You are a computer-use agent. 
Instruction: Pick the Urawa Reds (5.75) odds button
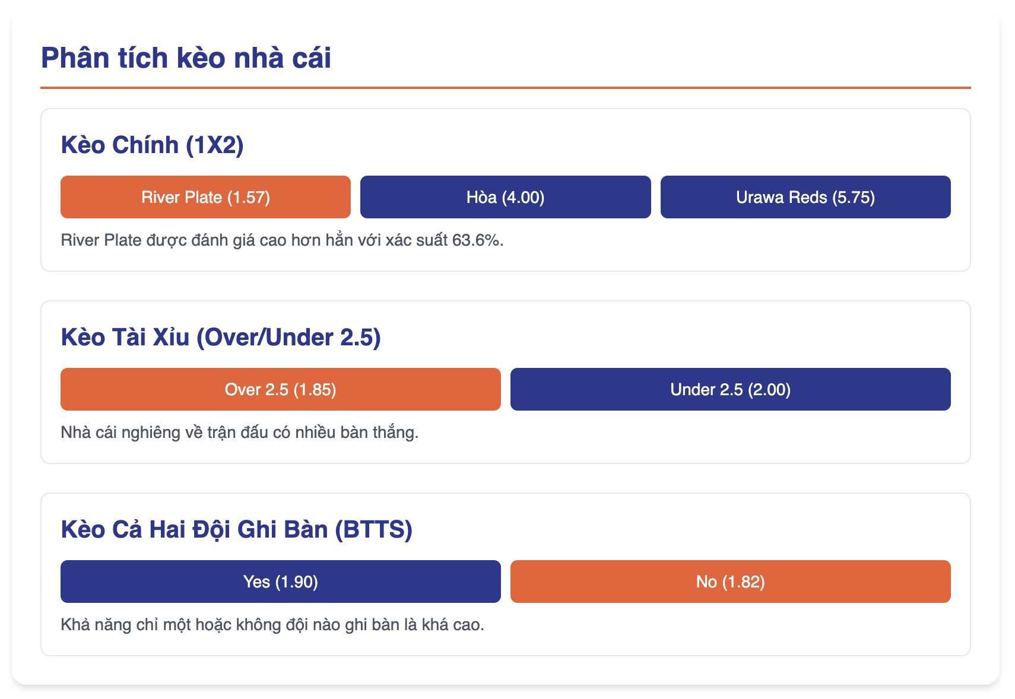(805, 197)
